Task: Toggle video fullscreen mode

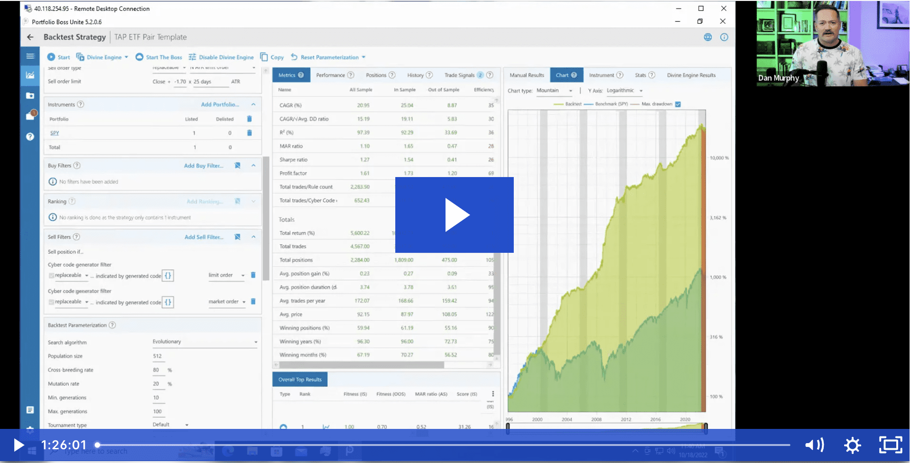Action: [891, 445]
